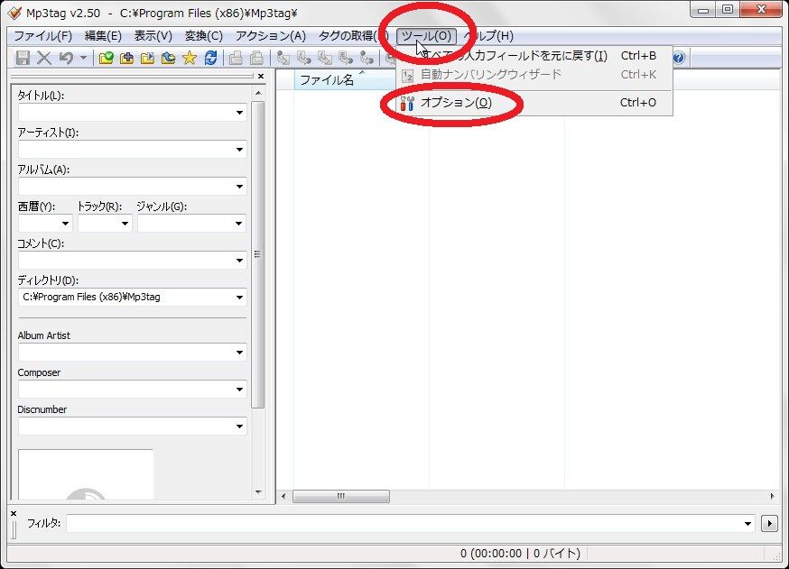The image size is (789, 569).
Task: Click the Undo arrow icon
Action: point(66,58)
